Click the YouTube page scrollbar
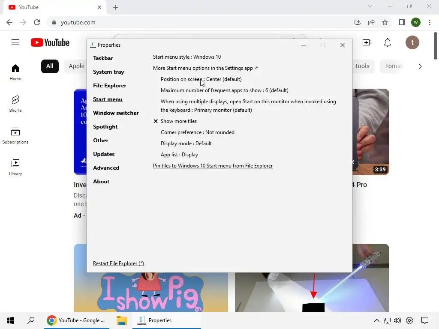 (436, 45)
